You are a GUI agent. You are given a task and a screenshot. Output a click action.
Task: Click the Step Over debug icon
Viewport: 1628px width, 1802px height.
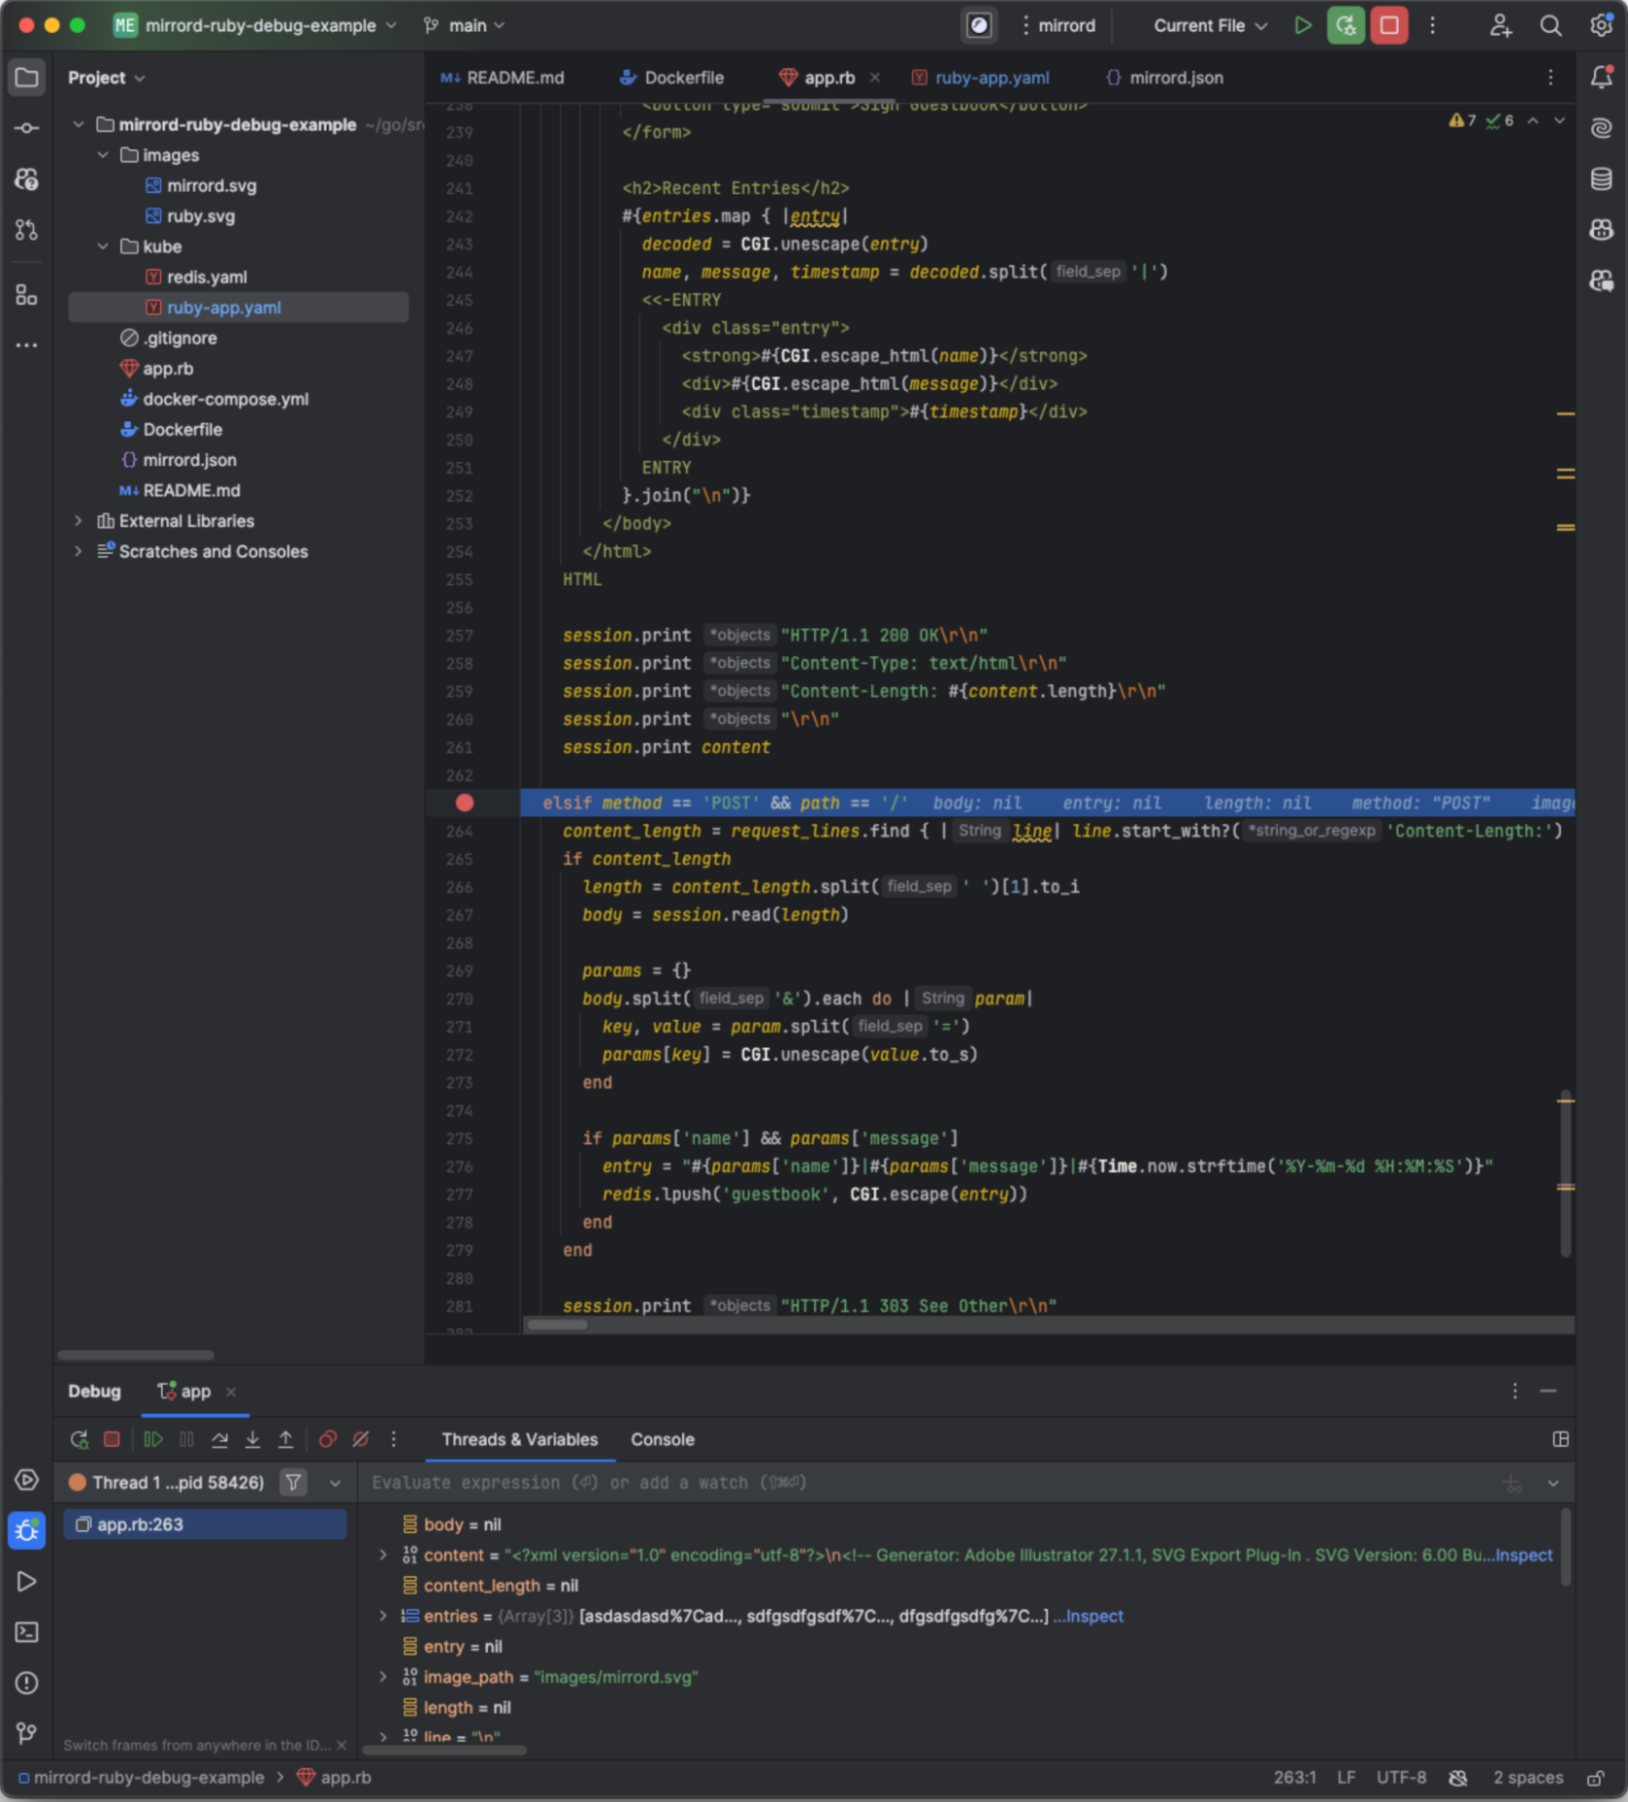point(220,1439)
